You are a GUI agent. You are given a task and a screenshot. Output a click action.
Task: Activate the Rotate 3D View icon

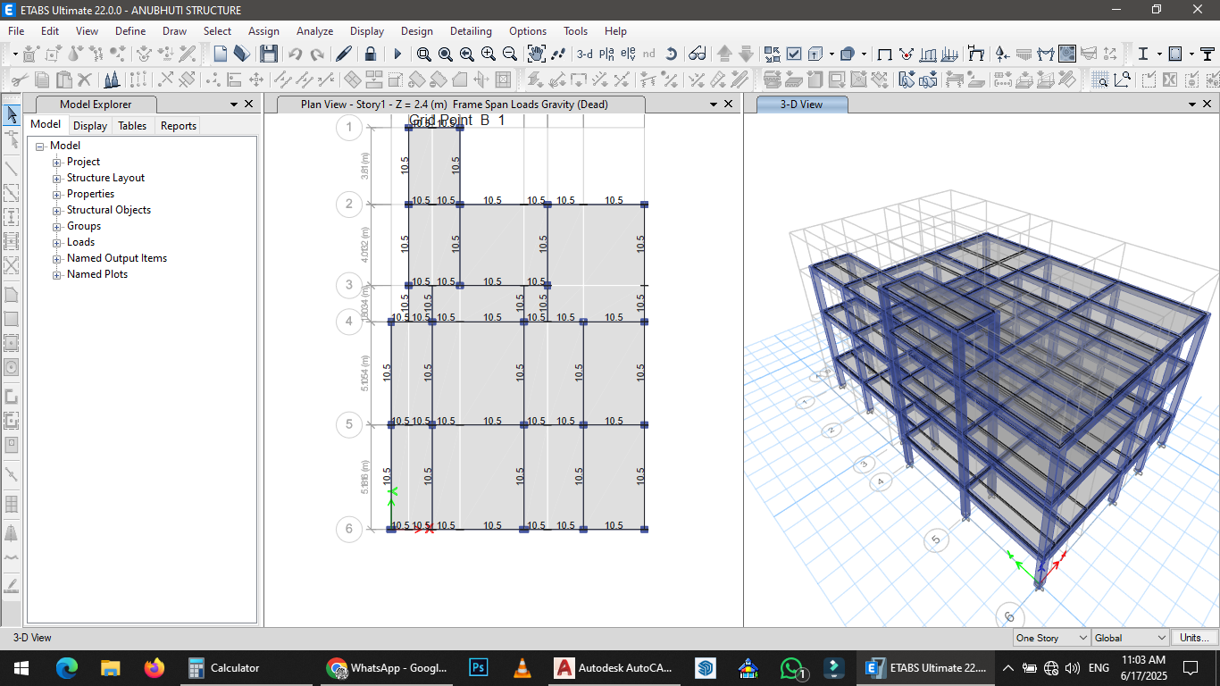[672, 54]
